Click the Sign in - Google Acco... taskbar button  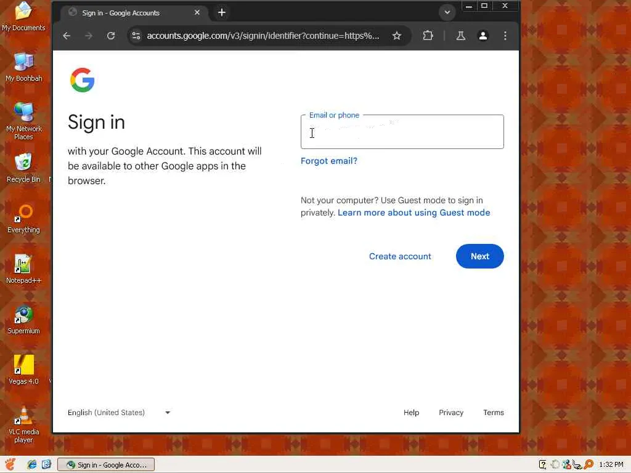(106, 465)
